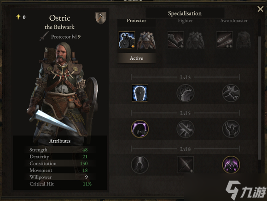Viewport: 267px width, 201px height.
Task: Select the Protector shield-wall skill icon
Action: click(127, 40)
